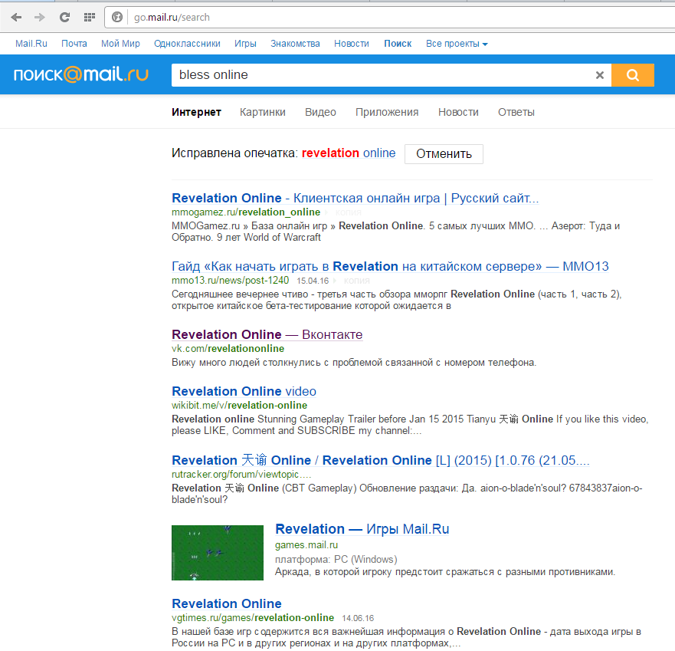Click the orange magnifier search button

click(x=633, y=75)
